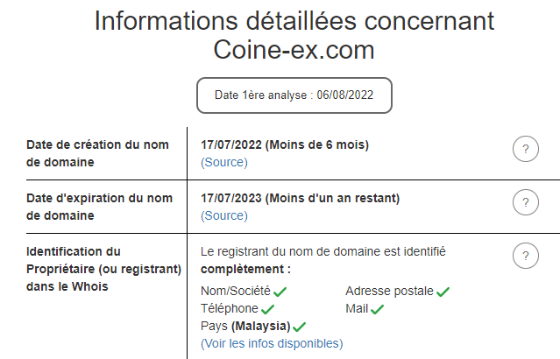Click the green checkmark next to Téléphone
This screenshot has width=560, height=359.
pyautogui.click(x=268, y=309)
